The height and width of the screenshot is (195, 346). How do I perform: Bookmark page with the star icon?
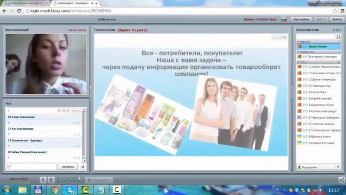(x=335, y=11)
